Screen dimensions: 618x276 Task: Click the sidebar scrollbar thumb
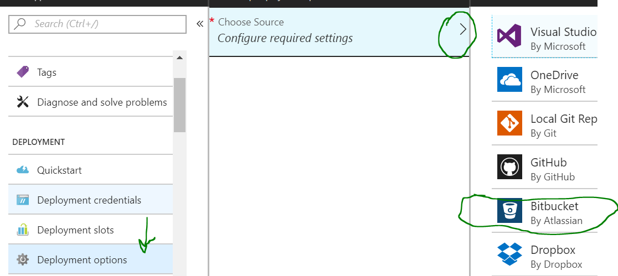180,105
